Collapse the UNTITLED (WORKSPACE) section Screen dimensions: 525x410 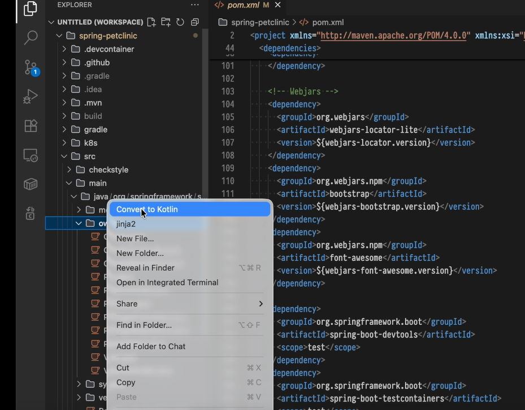pos(51,22)
